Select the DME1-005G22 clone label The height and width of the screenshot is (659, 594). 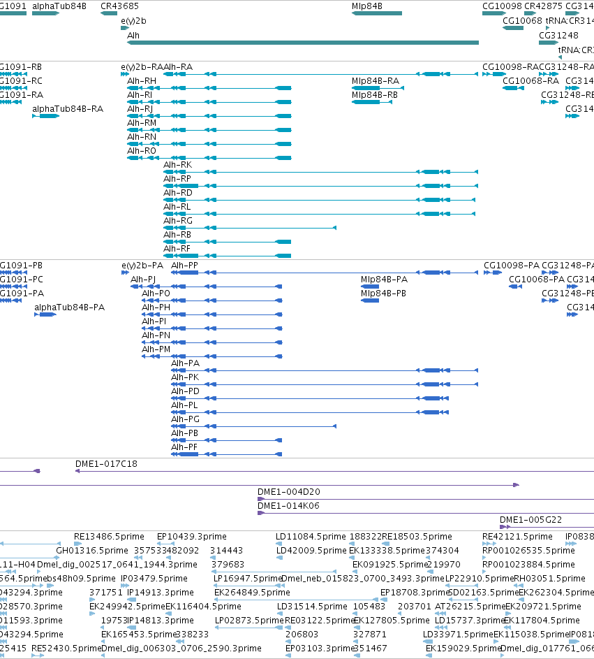[530, 519]
